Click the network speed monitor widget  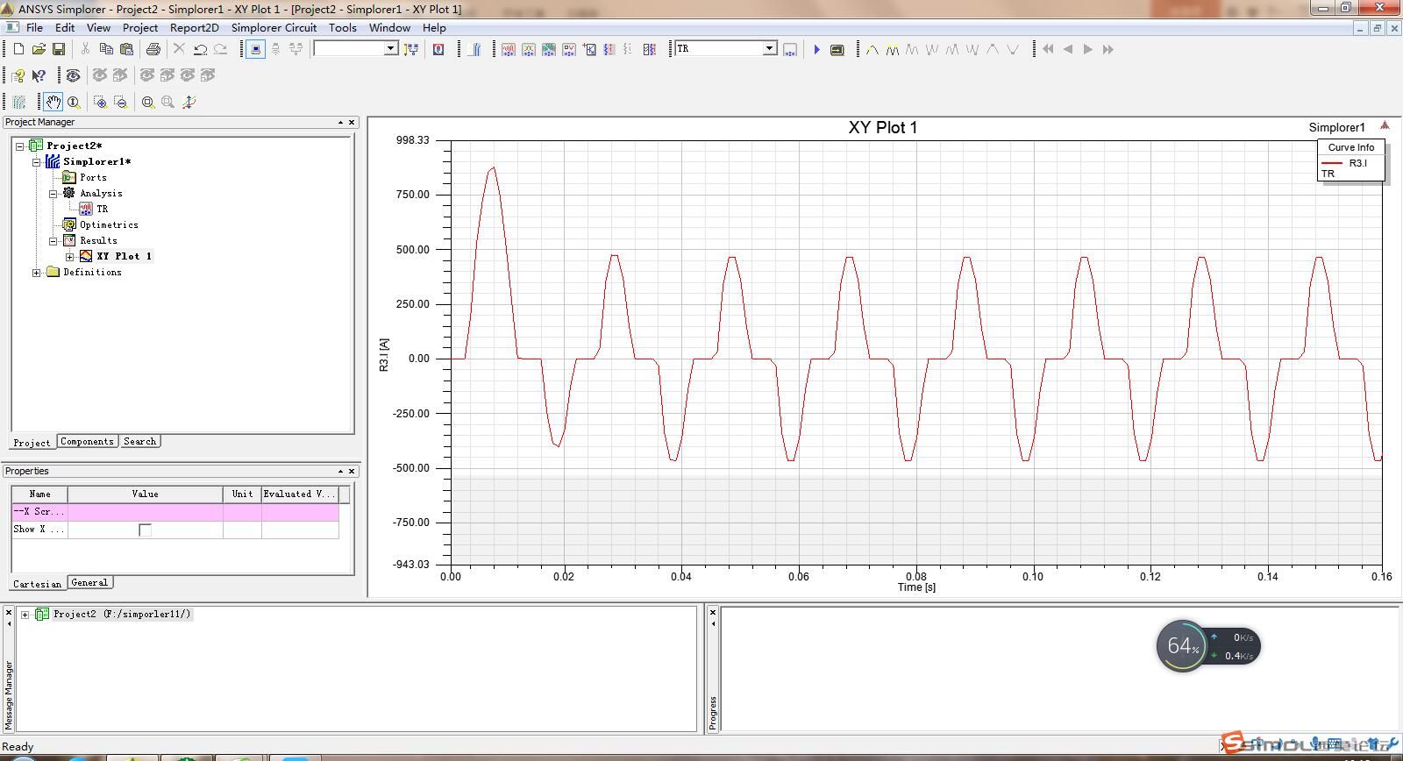pos(1208,647)
